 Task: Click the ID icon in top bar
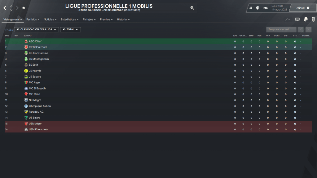[251, 8]
